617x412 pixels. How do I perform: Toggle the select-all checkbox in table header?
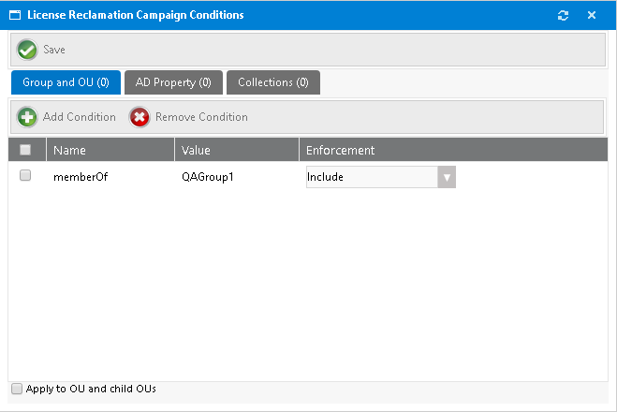click(25, 150)
